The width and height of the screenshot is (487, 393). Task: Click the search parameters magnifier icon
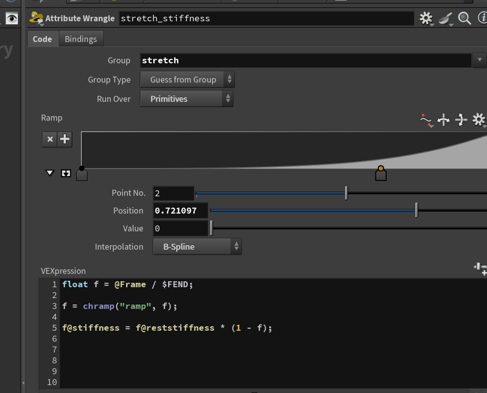[x=464, y=18]
